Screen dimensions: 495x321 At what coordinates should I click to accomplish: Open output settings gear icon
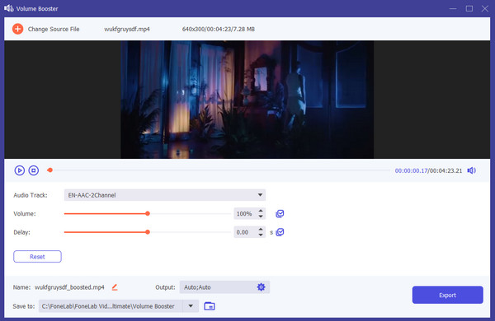tap(261, 287)
